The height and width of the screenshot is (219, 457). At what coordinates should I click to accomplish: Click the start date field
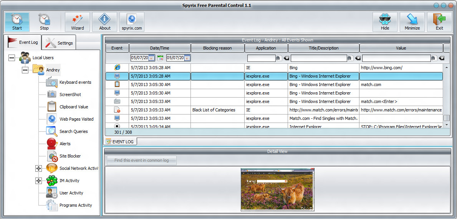pyautogui.click(x=140, y=58)
